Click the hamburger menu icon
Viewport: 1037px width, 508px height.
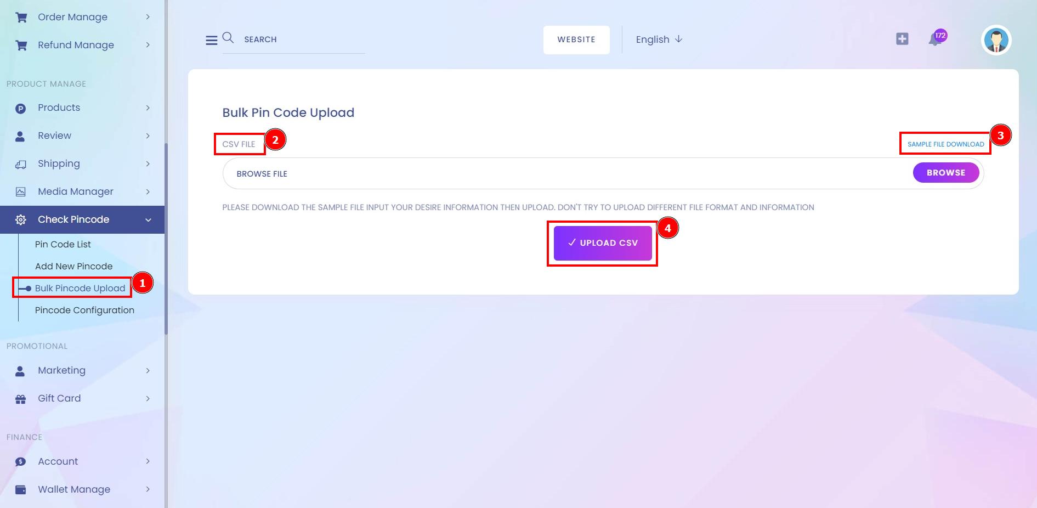(x=211, y=40)
